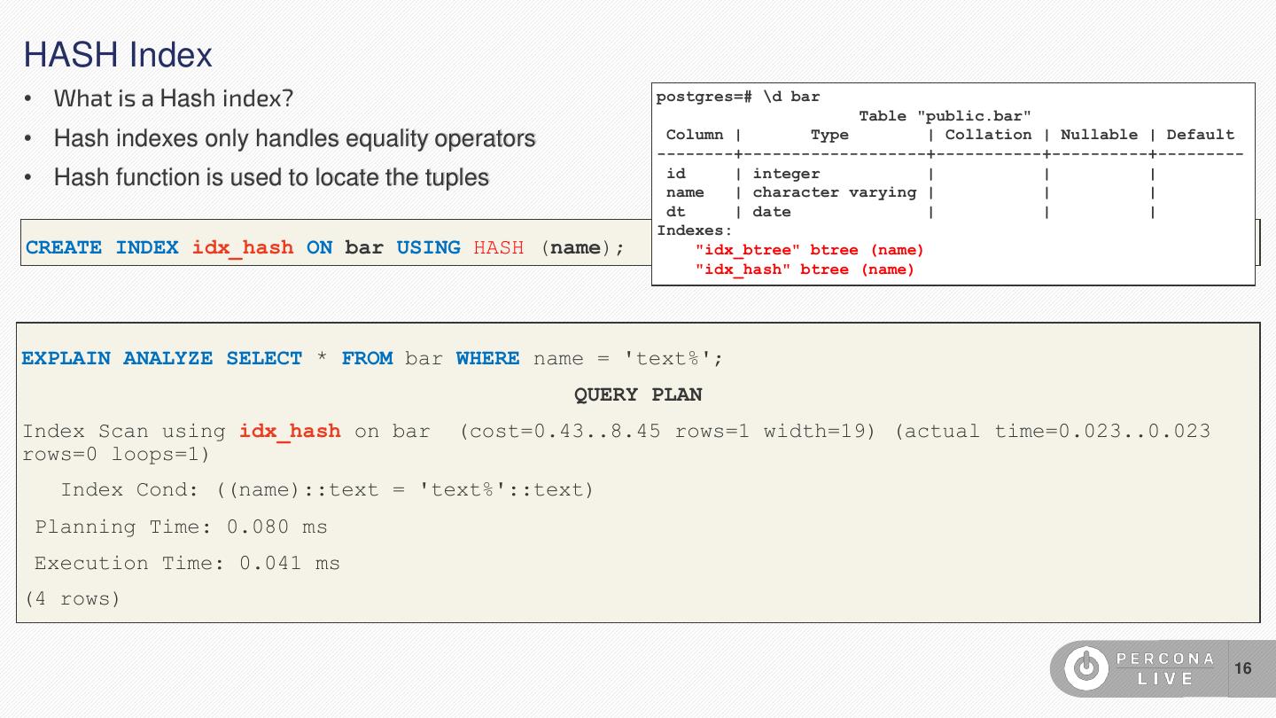Click the "idx_hash" line under Indexes
1276x718 pixels.
[804, 269]
